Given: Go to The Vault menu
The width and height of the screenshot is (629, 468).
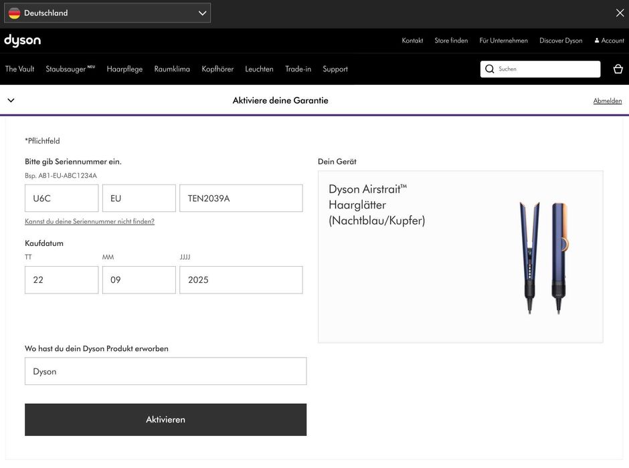Looking at the screenshot, I should click(20, 69).
